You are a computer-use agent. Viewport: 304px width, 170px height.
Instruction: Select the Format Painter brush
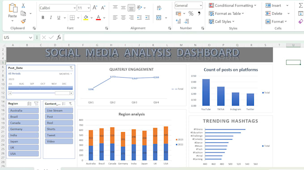(23, 21)
